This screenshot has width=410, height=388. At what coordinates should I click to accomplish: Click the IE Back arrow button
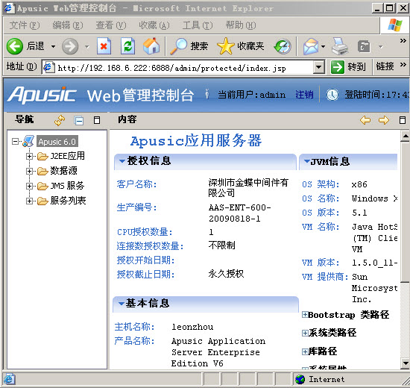(x=15, y=46)
